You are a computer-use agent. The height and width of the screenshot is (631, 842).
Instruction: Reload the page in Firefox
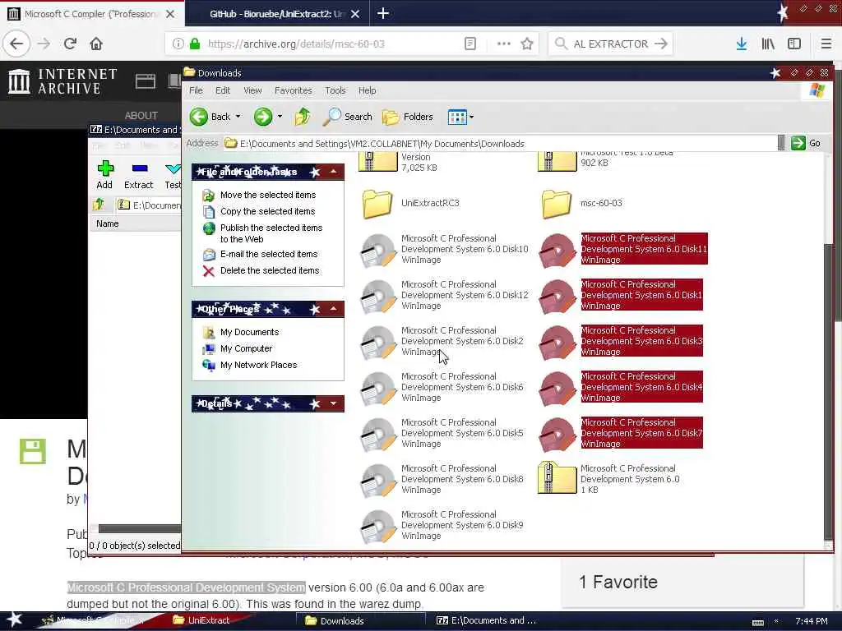(70, 44)
